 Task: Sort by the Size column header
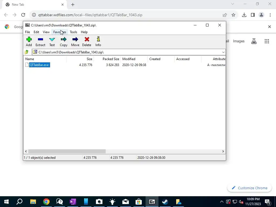80,59
